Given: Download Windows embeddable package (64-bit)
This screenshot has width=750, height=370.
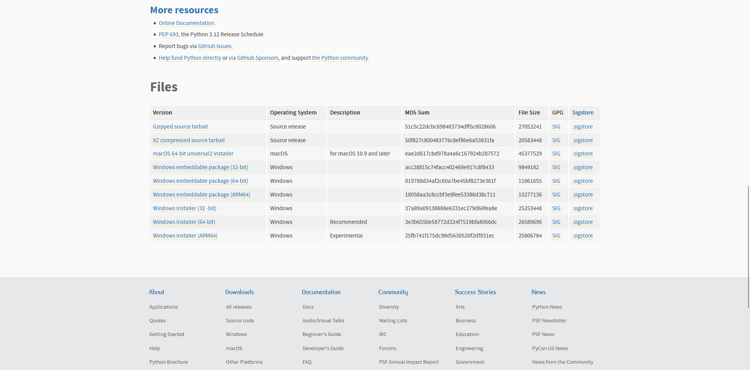Looking at the screenshot, I should 200,181.
